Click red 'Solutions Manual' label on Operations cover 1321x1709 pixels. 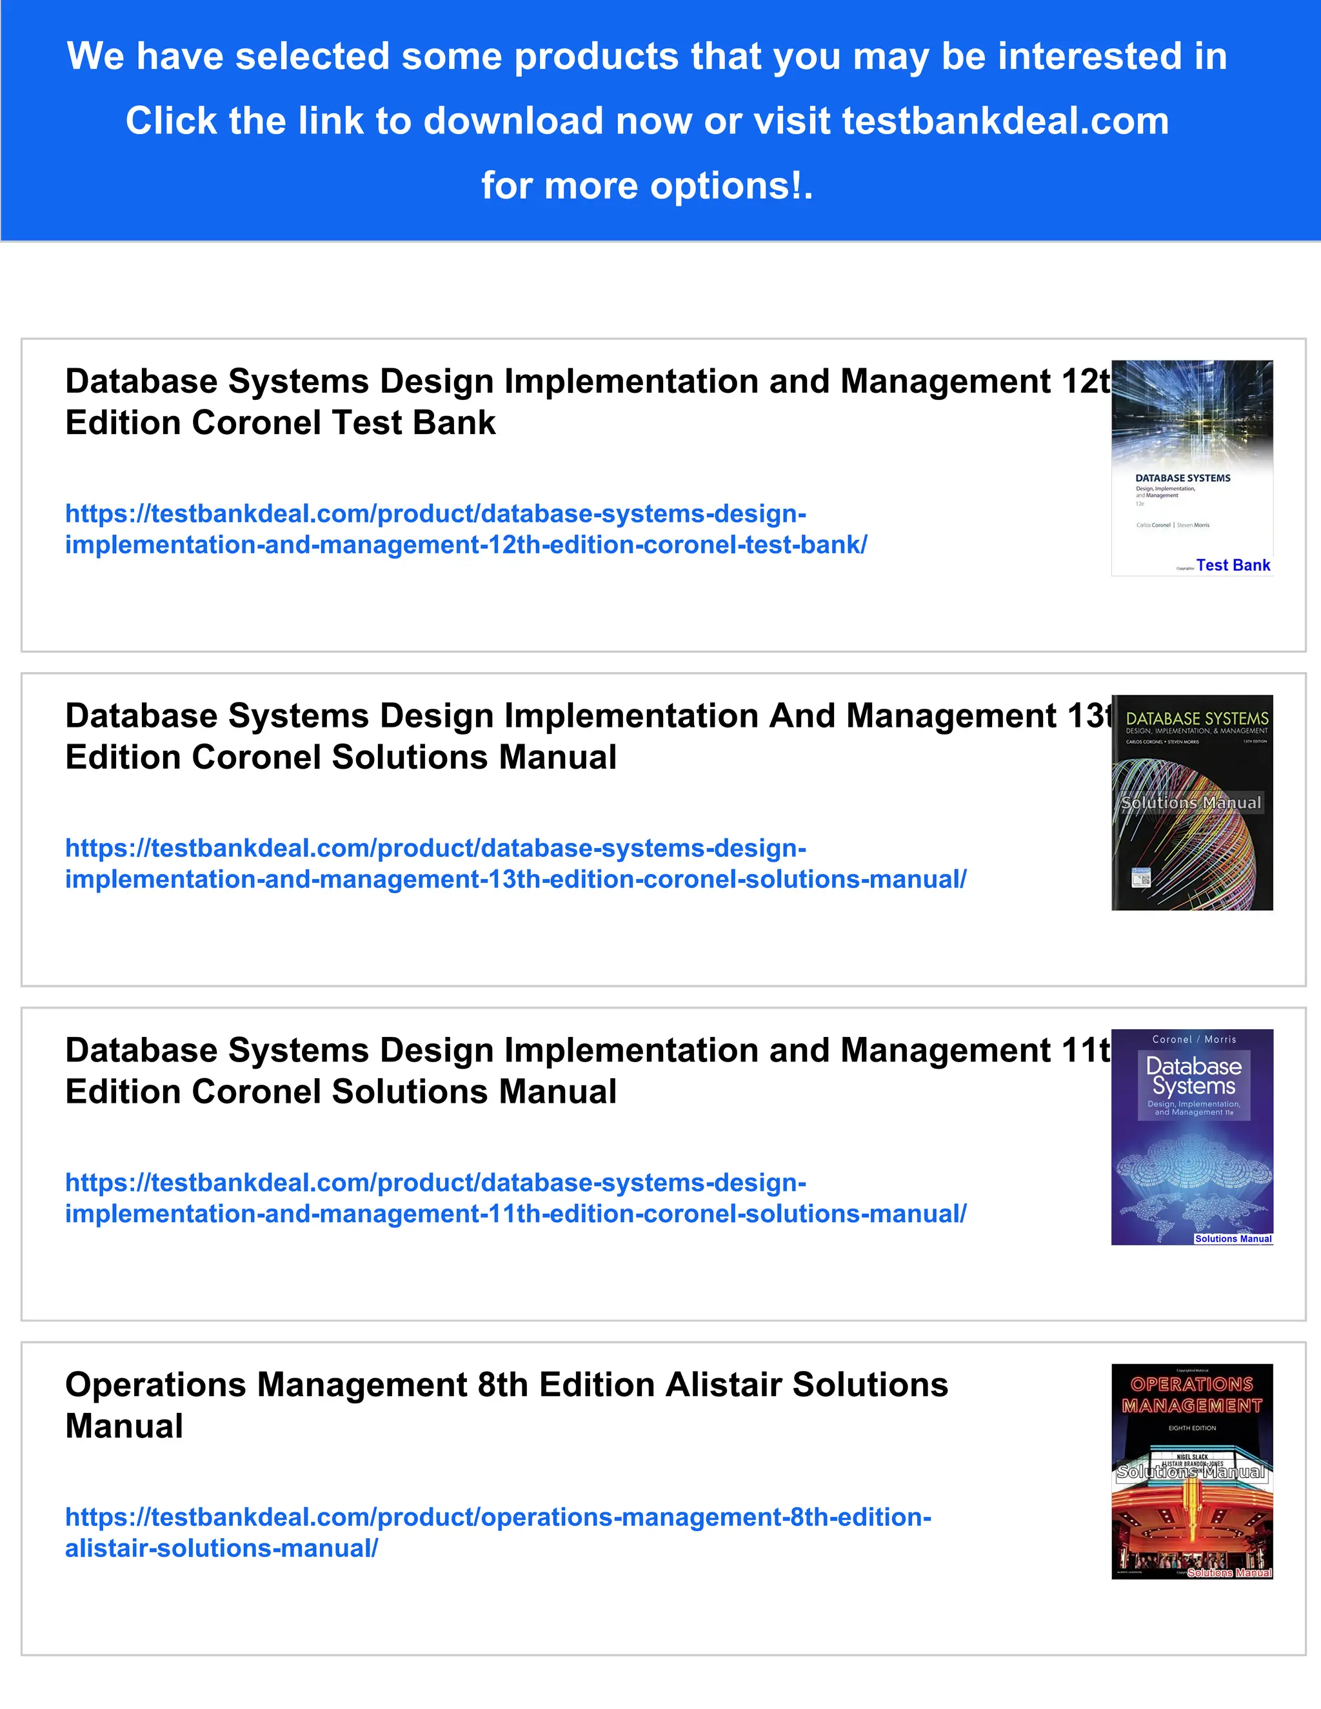tap(1229, 1573)
